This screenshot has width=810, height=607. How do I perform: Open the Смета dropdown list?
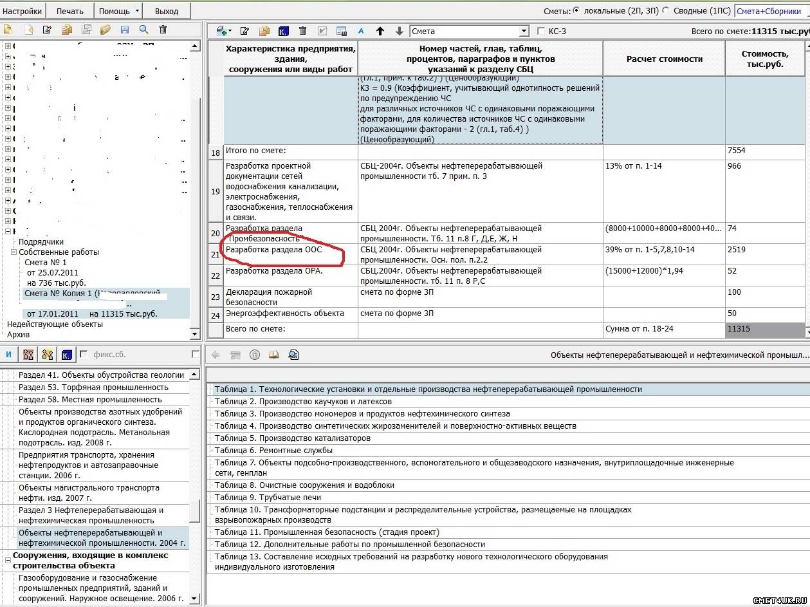click(x=524, y=31)
